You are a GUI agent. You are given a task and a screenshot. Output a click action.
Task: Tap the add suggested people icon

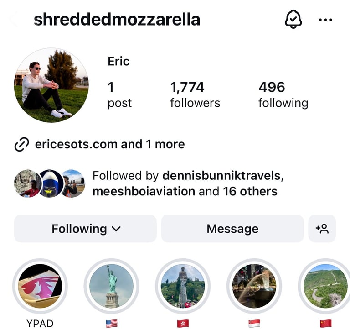click(x=322, y=229)
